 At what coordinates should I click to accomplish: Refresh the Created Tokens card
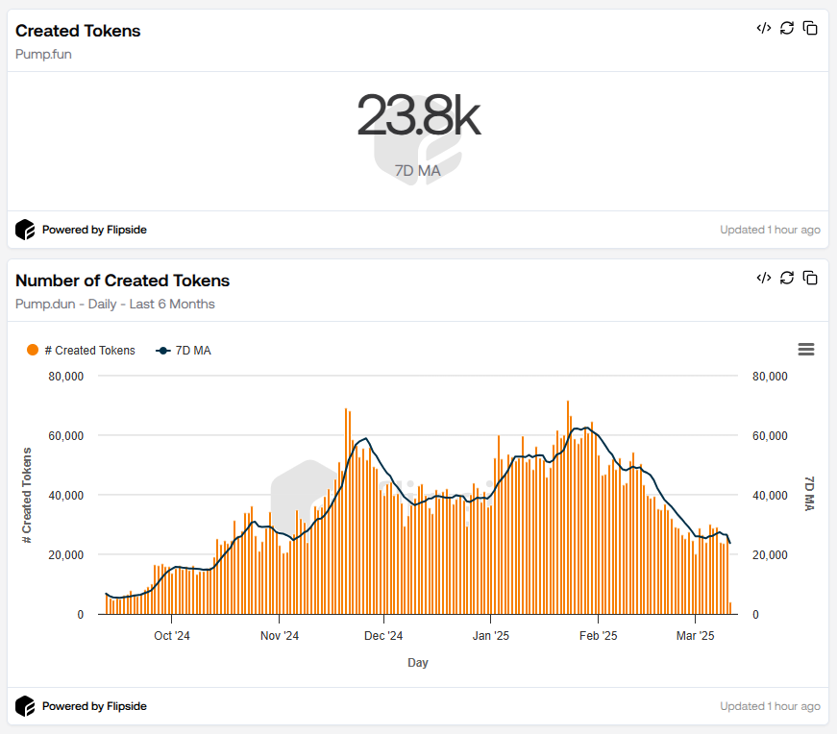click(787, 28)
